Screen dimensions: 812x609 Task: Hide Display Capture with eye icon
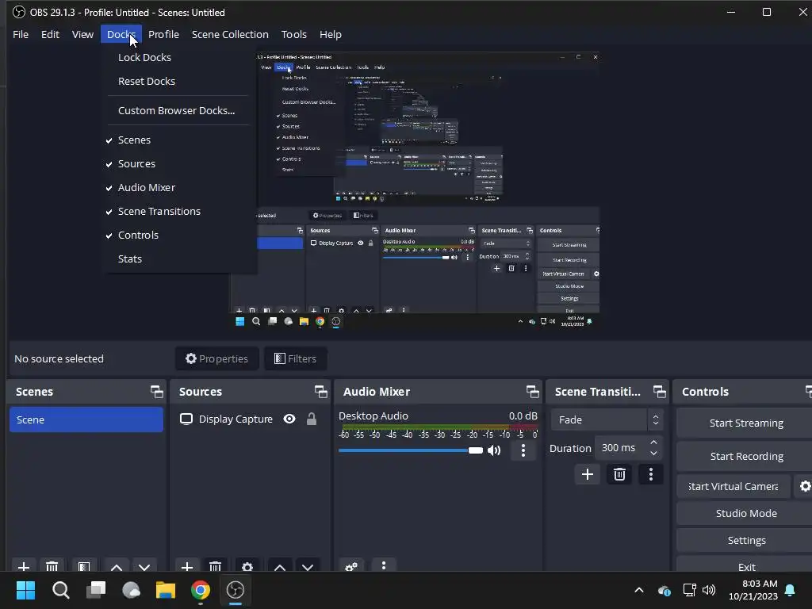(x=289, y=419)
